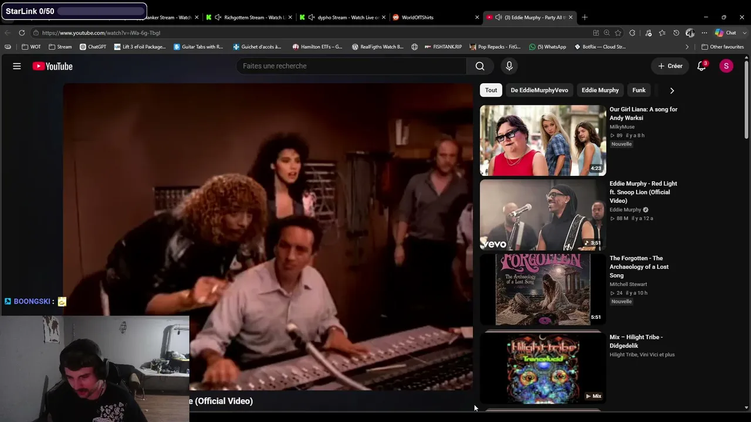The image size is (751, 422).
Task: Expand the Stream bookmarks folder
Action: tap(60, 47)
